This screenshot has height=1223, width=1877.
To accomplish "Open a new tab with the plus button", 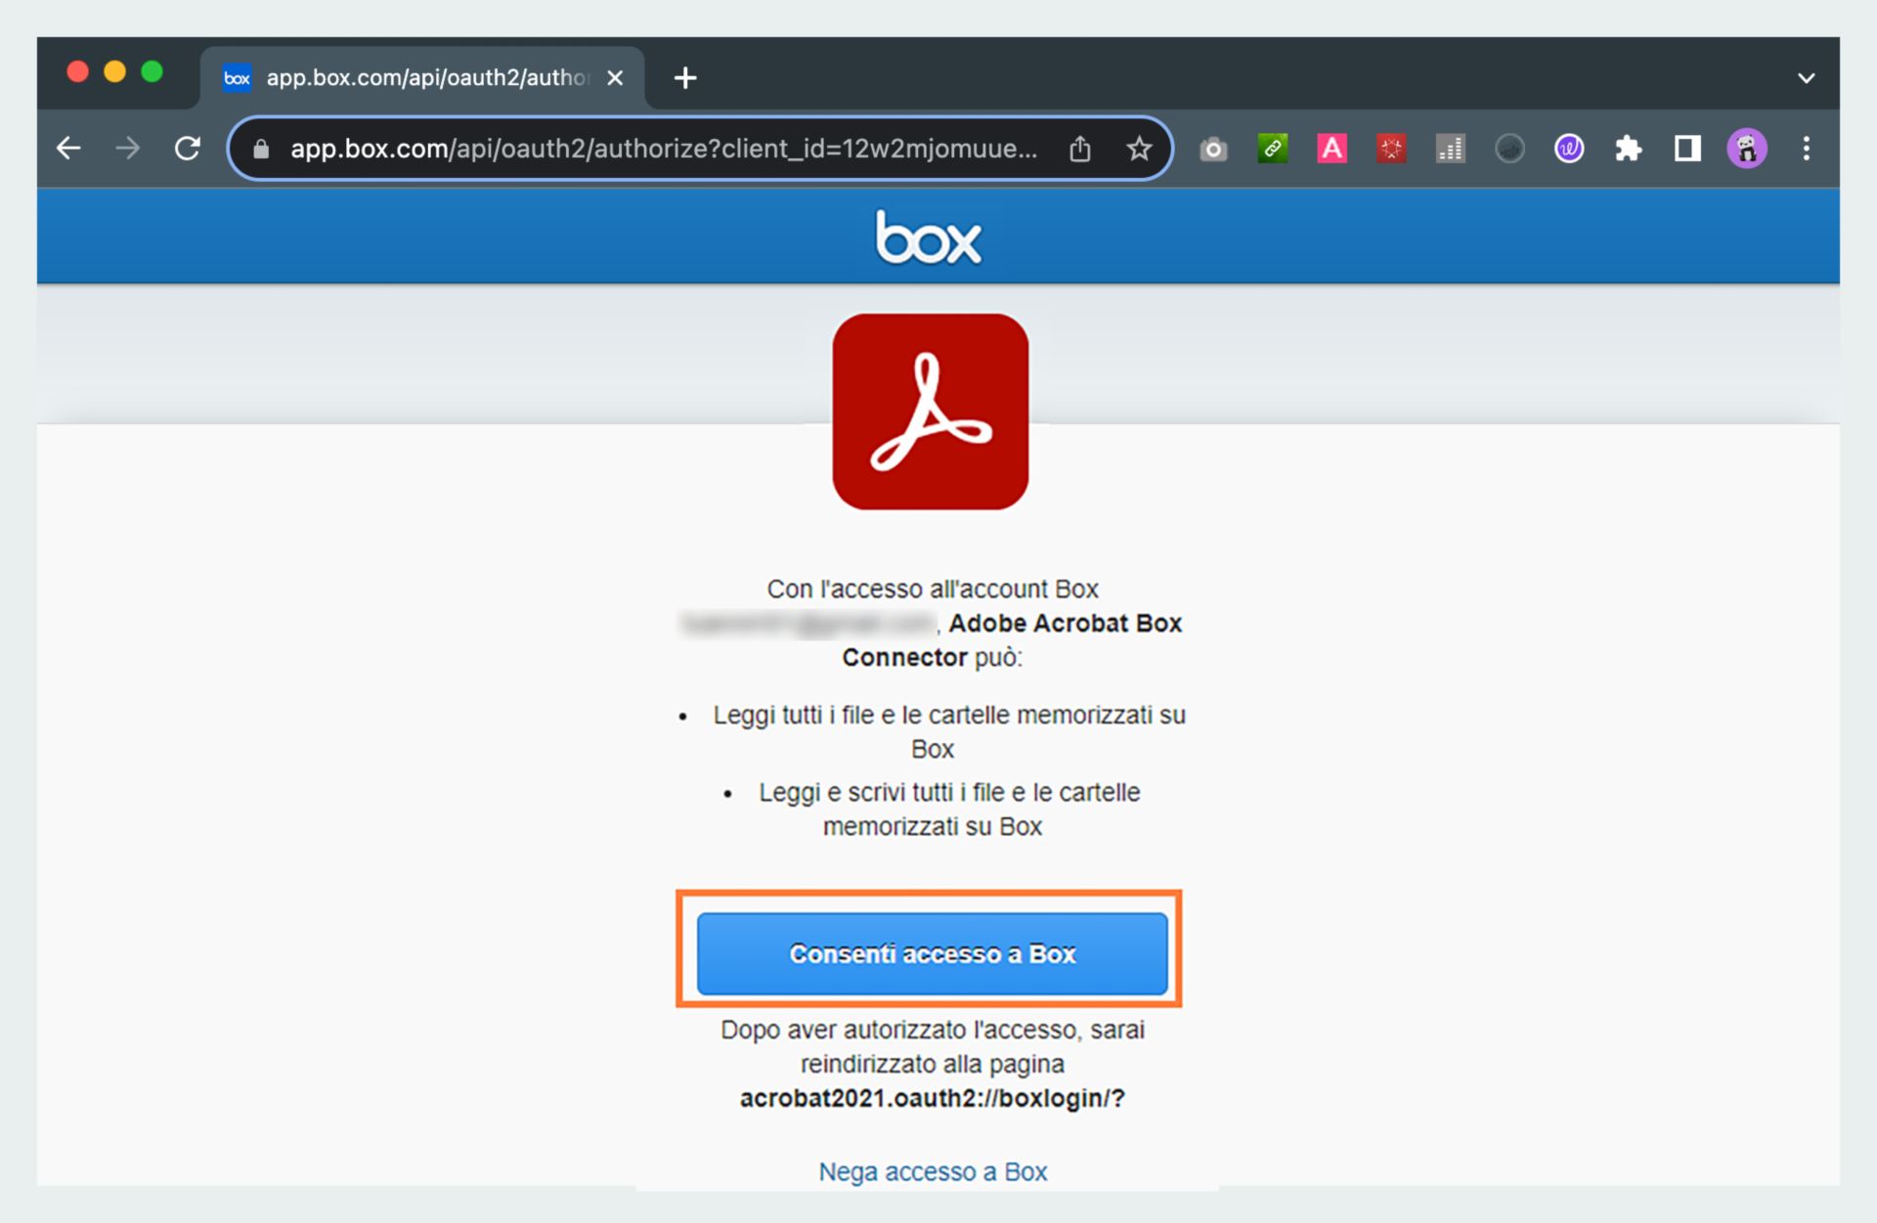I will click(683, 77).
